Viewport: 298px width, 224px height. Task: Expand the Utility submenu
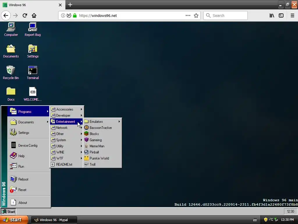coord(67,146)
